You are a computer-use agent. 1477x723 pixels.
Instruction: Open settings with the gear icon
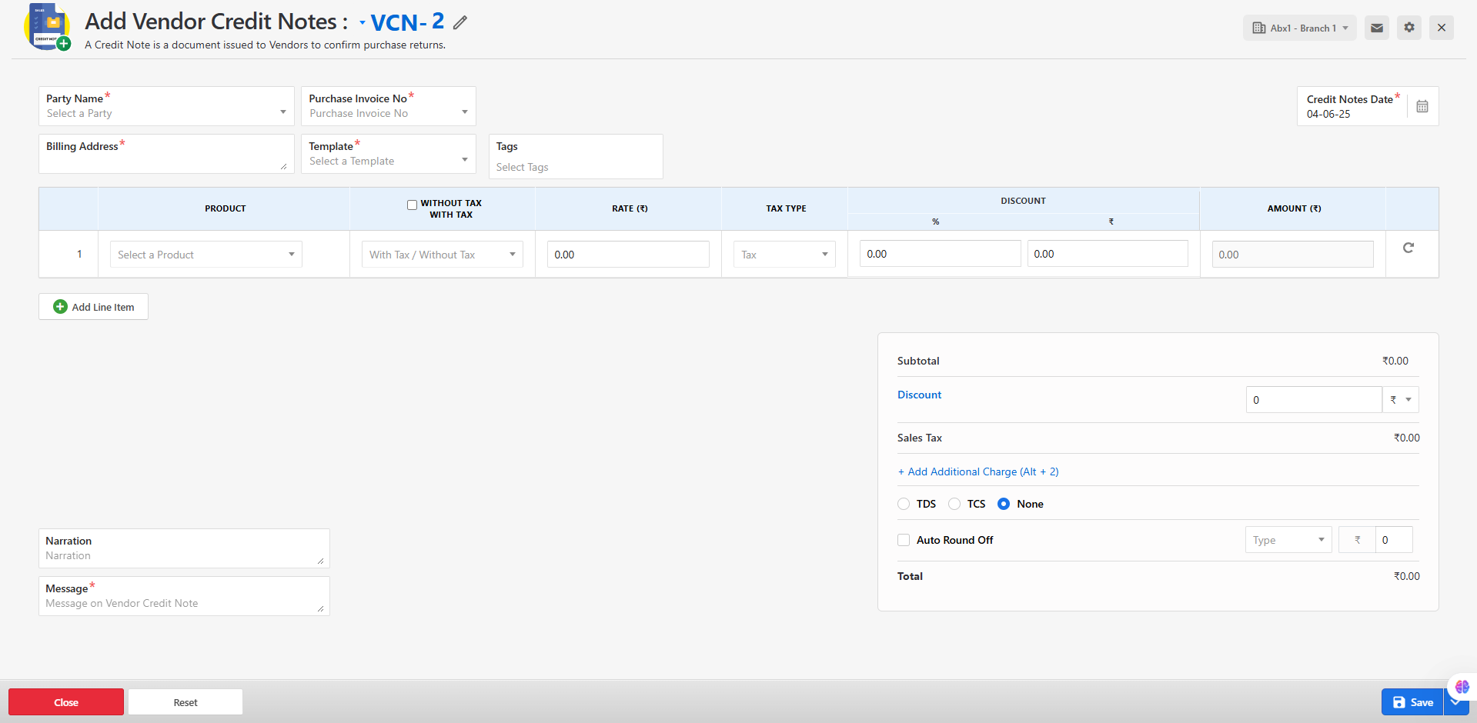pyautogui.click(x=1409, y=28)
